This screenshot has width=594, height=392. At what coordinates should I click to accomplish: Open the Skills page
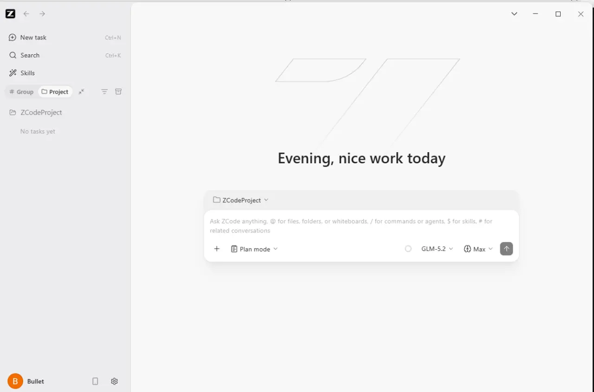pyautogui.click(x=65, y=73)
